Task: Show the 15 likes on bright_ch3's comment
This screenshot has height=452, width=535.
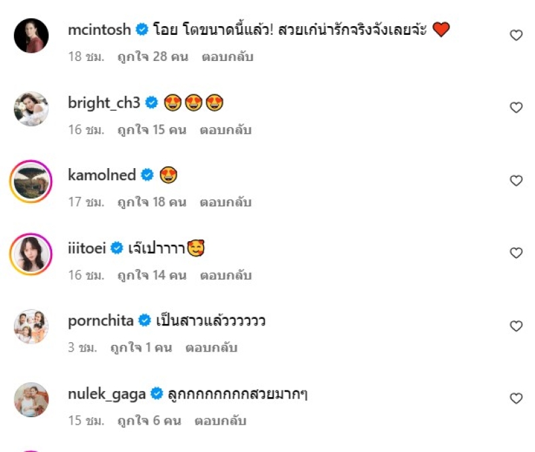Action: click(x=150, y=130)
